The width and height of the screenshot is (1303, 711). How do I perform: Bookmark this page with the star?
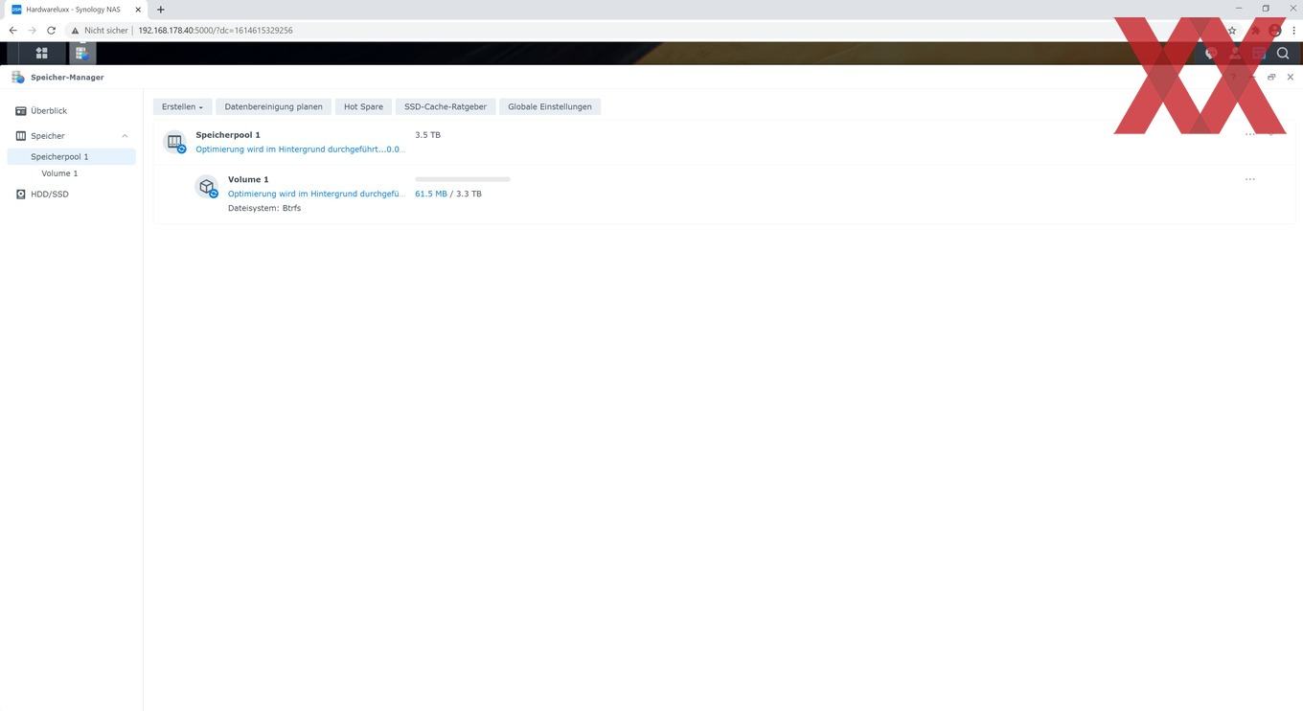[1232, 31]
